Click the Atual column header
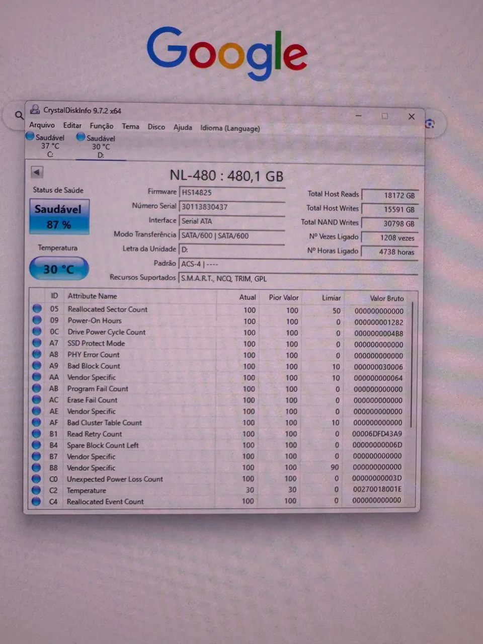The height and width of the screenshot is (644, 483). coord(248,297)
